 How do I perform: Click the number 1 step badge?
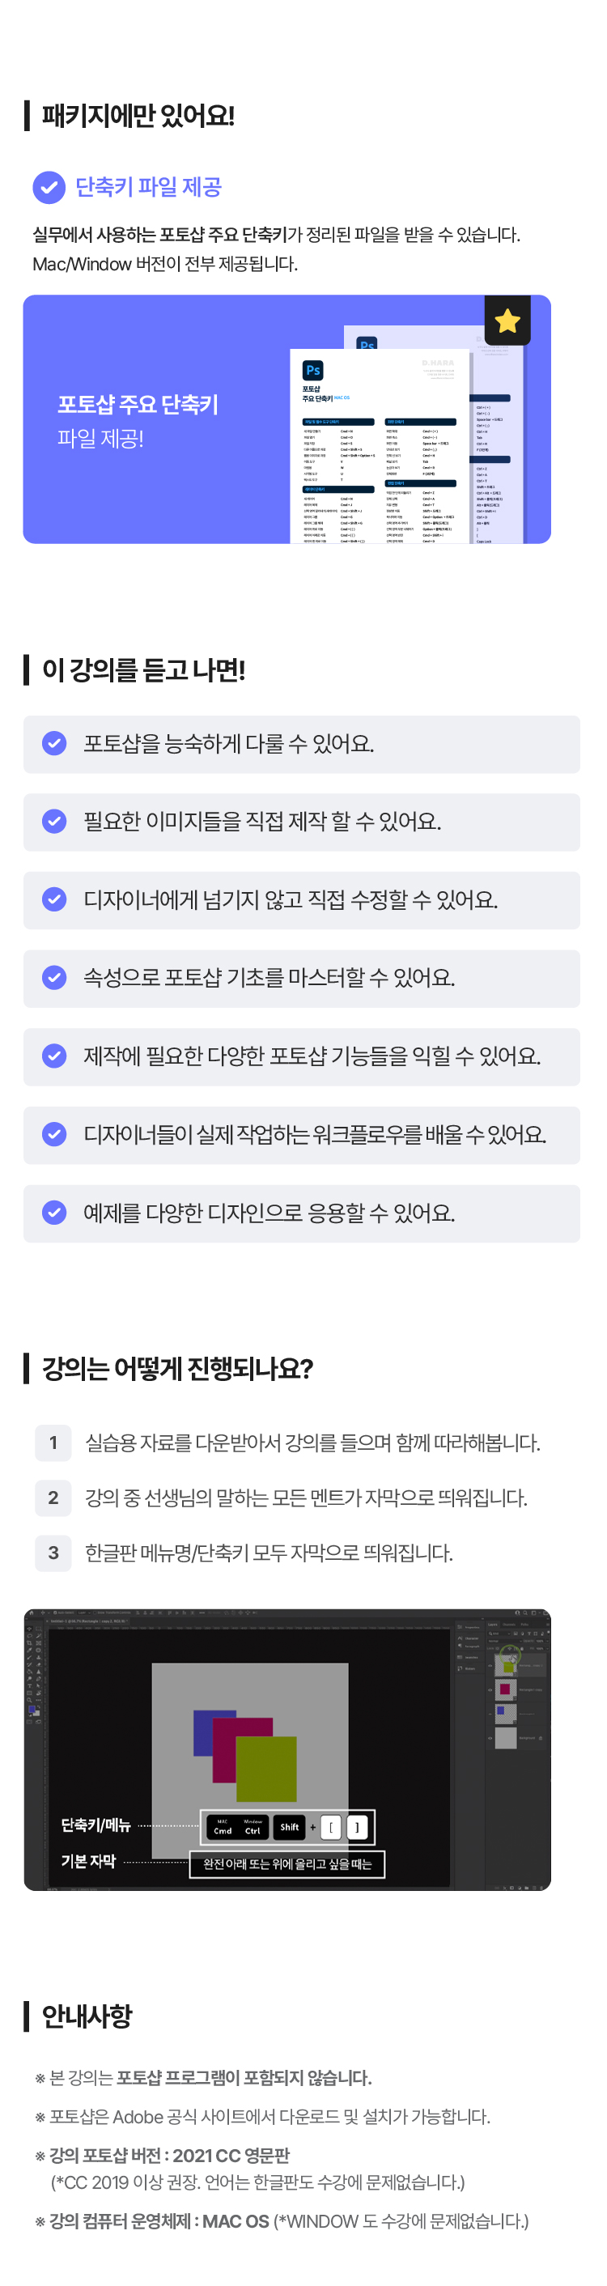coord(53,1442)
